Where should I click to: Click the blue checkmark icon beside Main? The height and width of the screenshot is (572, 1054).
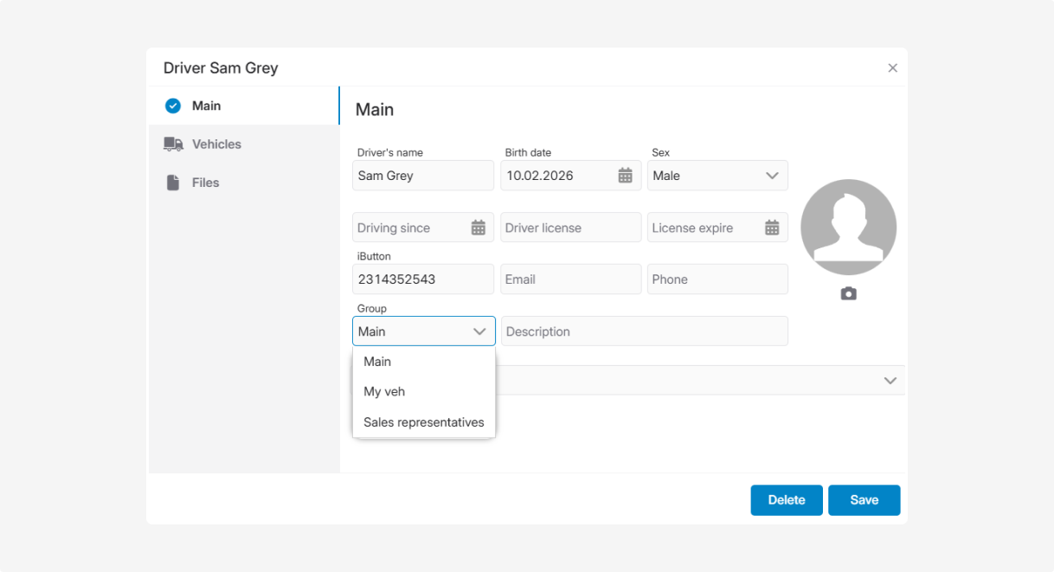pyautogui.click(x=173, y=106)
